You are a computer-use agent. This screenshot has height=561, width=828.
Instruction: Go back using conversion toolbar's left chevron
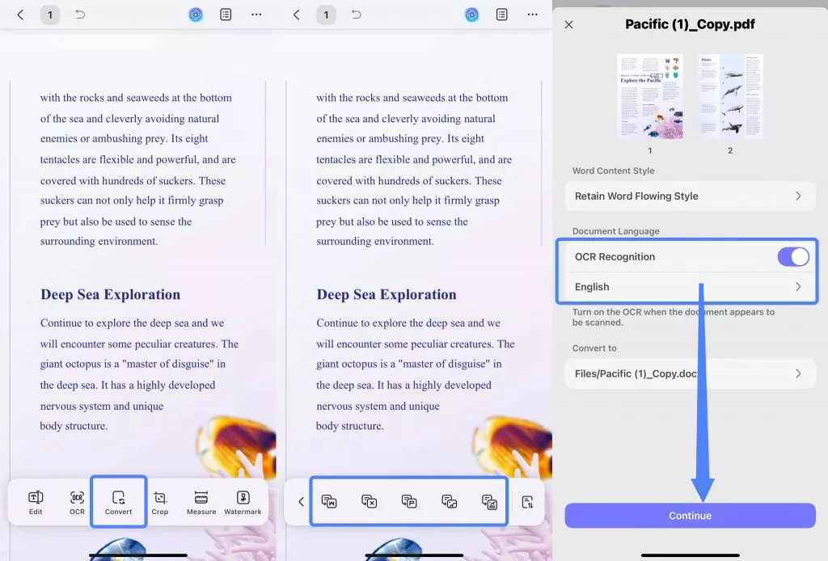point(301,502)
